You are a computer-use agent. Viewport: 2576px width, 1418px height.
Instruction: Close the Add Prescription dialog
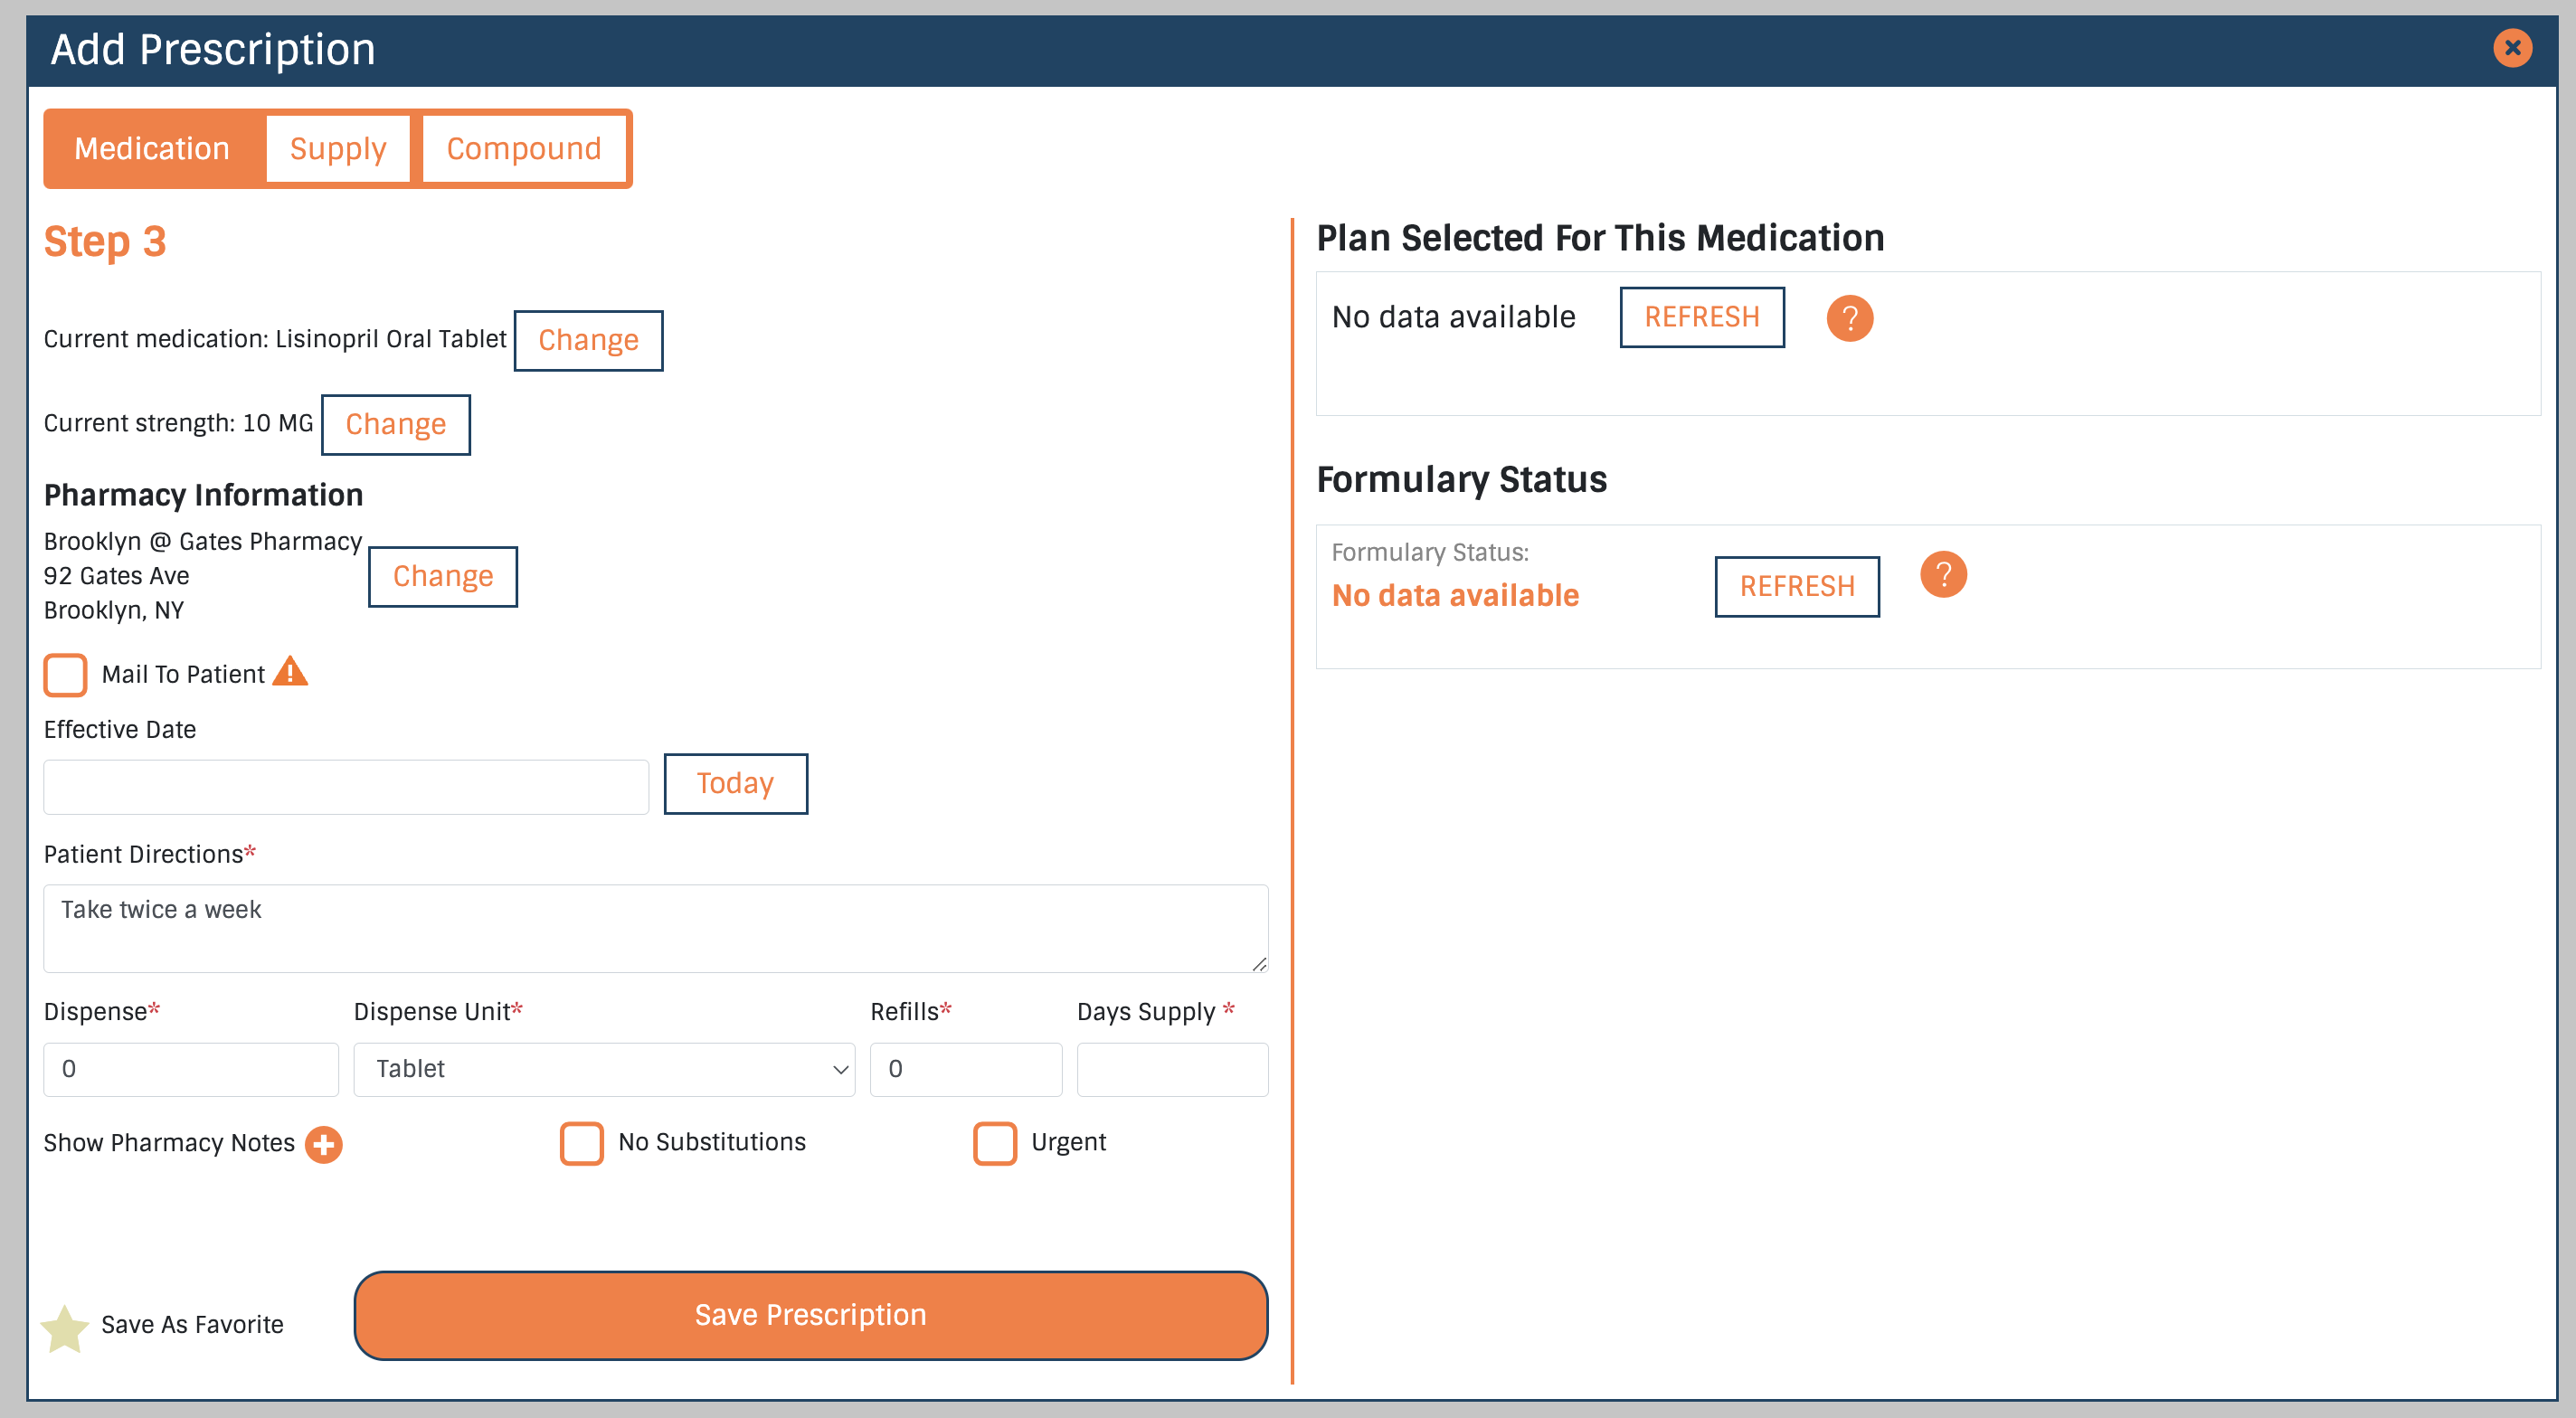point(2513,47)
